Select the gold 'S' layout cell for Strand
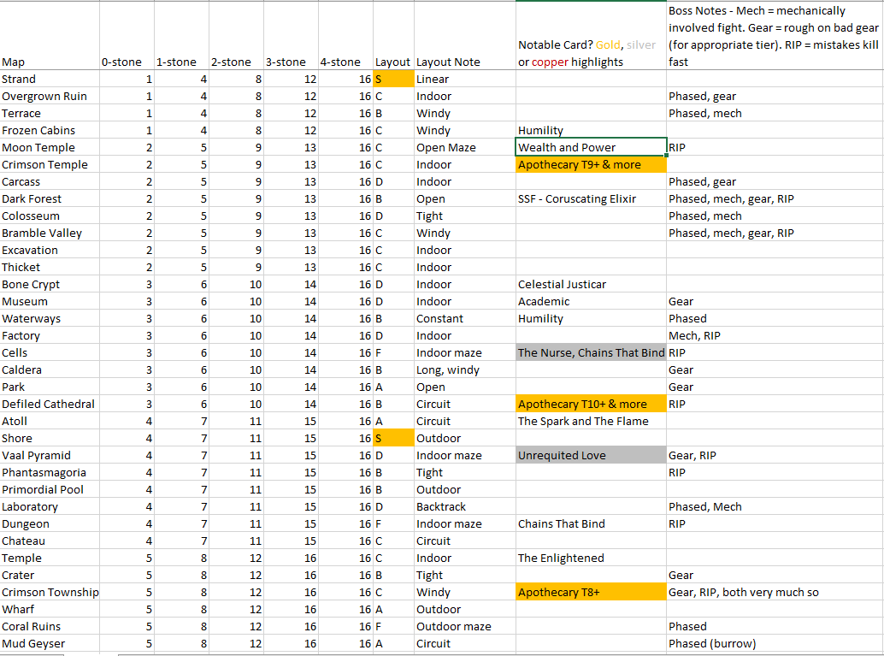 click(393, 79)
